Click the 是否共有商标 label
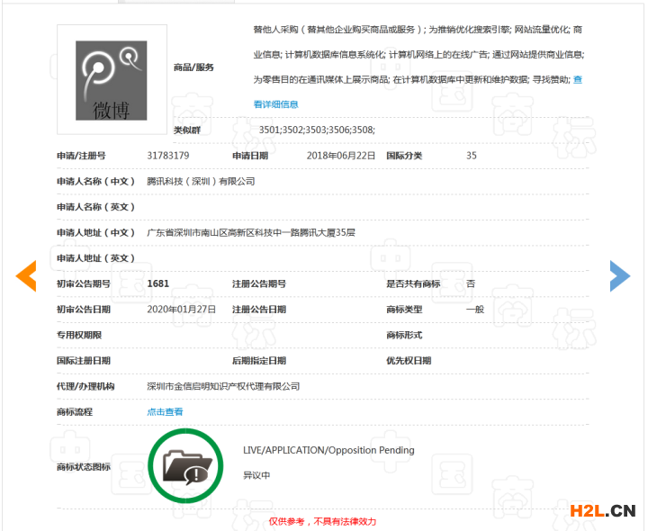Screen dimensions: 648x531 click(413, 283)
